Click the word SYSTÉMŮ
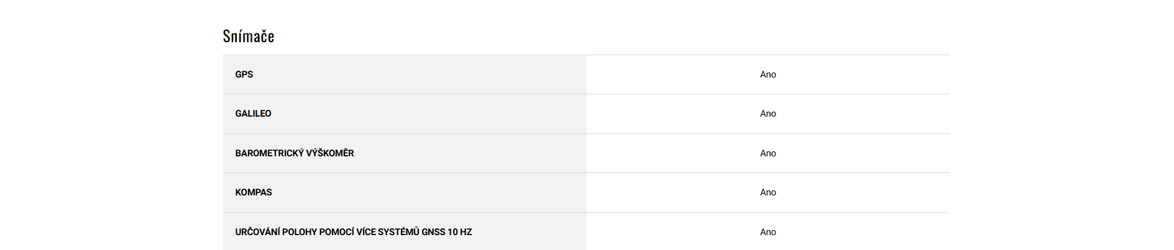The width and height of the screenshot is (1174, 250). point(398,232)
